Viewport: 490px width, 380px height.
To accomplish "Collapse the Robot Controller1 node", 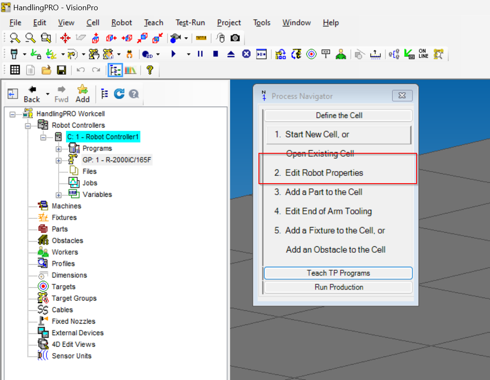I will (x=43, y=138).
